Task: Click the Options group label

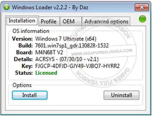Action: (x=22, y=85)
